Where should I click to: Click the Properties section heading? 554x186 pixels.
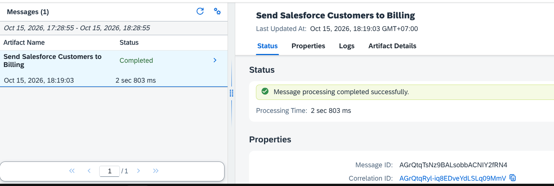(270, 139)
